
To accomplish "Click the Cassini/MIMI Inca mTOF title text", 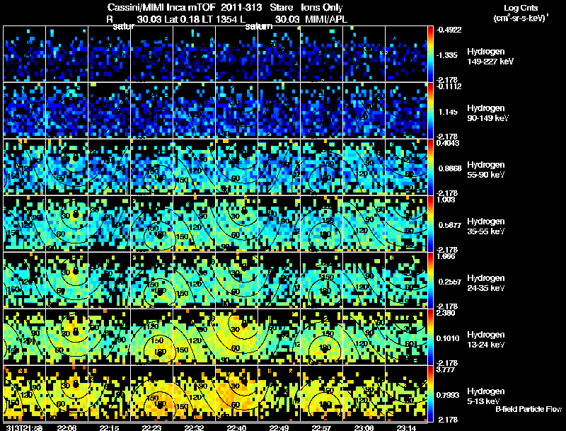I will (x=161, y=7).
